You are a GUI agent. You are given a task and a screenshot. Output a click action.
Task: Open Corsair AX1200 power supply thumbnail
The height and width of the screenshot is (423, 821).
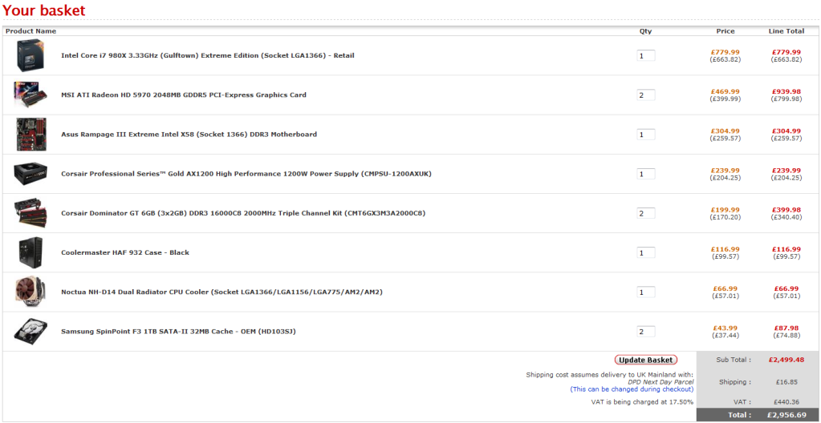[x=30, y=174]
